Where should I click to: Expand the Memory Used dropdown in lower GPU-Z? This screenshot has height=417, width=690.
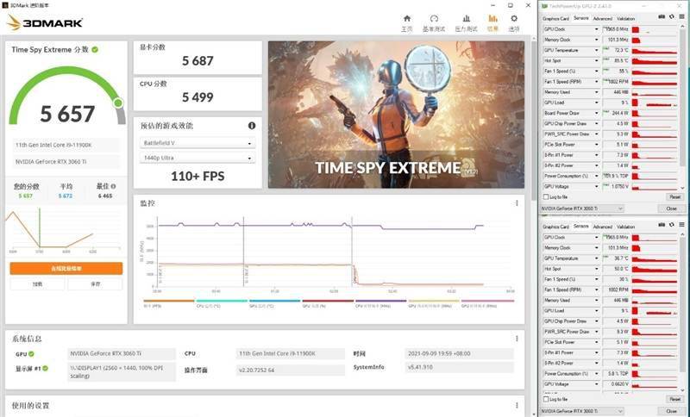coord(596,300)
